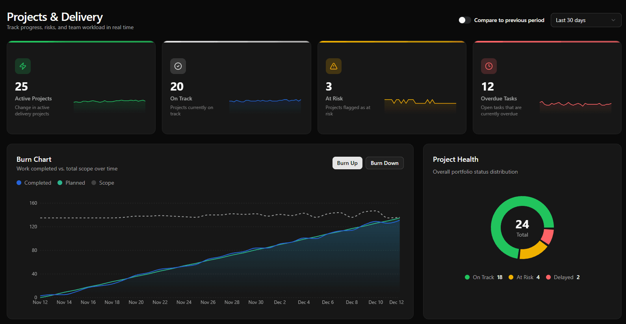Click the clock Overdue Tasks icon
Viewport: 626px width, 324px height.
point(489,66)
